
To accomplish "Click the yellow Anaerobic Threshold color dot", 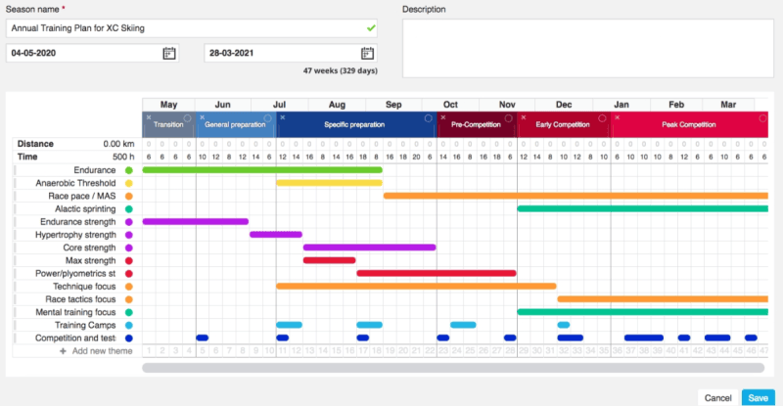I will pos(128,183).
